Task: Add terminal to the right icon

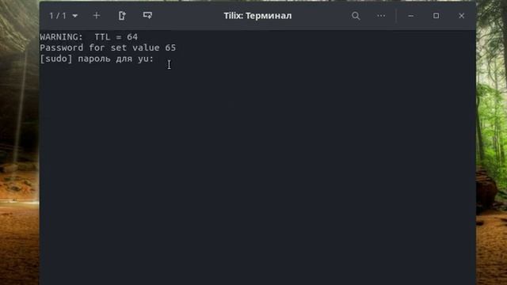Action: [122, 16]
